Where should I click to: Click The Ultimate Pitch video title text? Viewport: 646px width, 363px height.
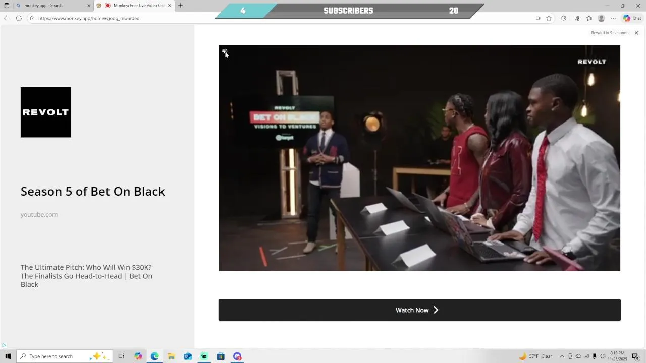(x=86, y=276)
